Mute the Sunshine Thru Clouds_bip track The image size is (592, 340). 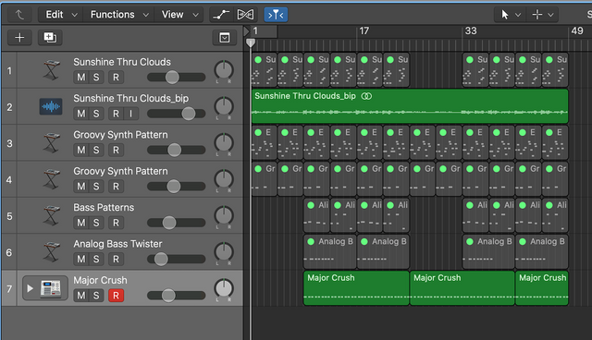tap(81, 114)
